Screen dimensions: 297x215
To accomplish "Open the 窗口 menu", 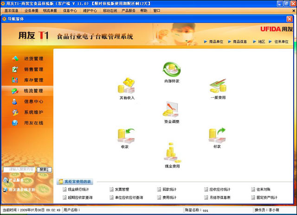I will coord(157,11).
